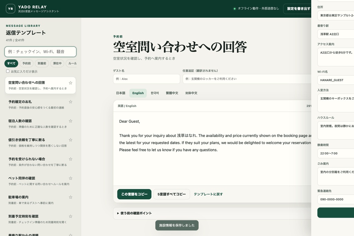
Task: Click この言語をコピー button
Action: pos(134,194)
